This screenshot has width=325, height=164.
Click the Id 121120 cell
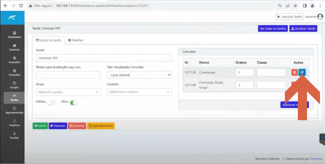[190, 72]
